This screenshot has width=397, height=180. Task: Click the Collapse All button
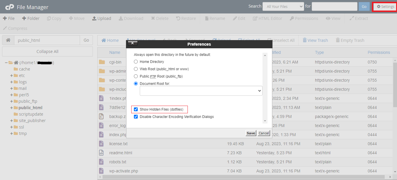pos(47,52)
